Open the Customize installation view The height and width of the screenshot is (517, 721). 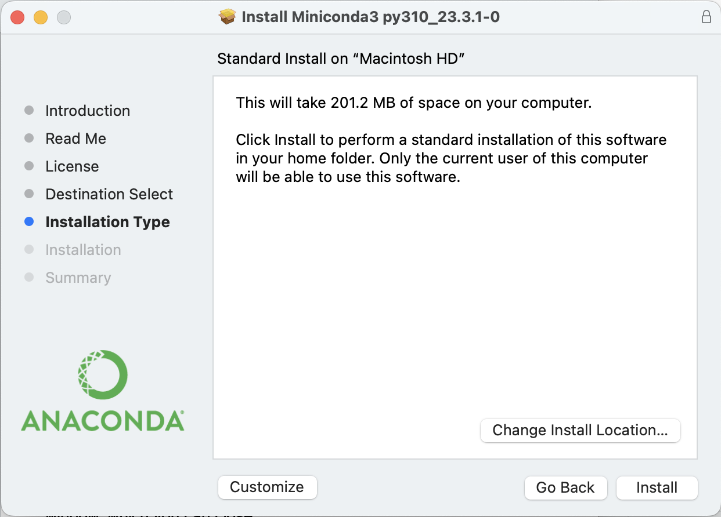pyautogui.click(x=267, y=487)
